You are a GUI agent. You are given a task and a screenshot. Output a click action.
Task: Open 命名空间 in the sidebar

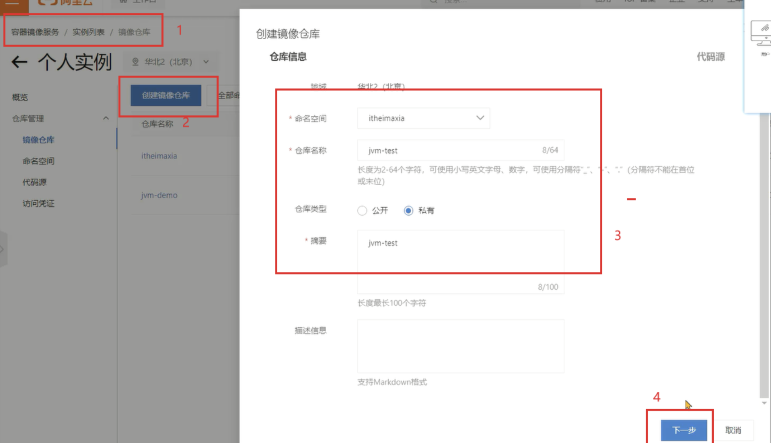[x=38, y=161]
